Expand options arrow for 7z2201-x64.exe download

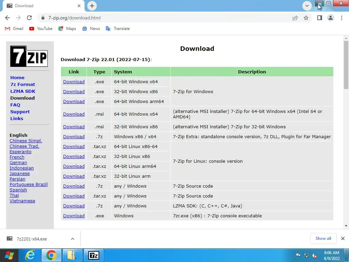pyautogui.click(x=73, y=239)
